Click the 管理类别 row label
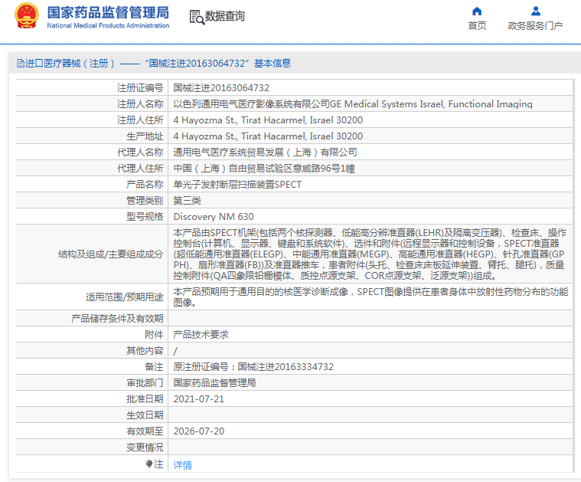Image resolution: width=581 pixels, height=482 pixels. [x=145, y=201]
